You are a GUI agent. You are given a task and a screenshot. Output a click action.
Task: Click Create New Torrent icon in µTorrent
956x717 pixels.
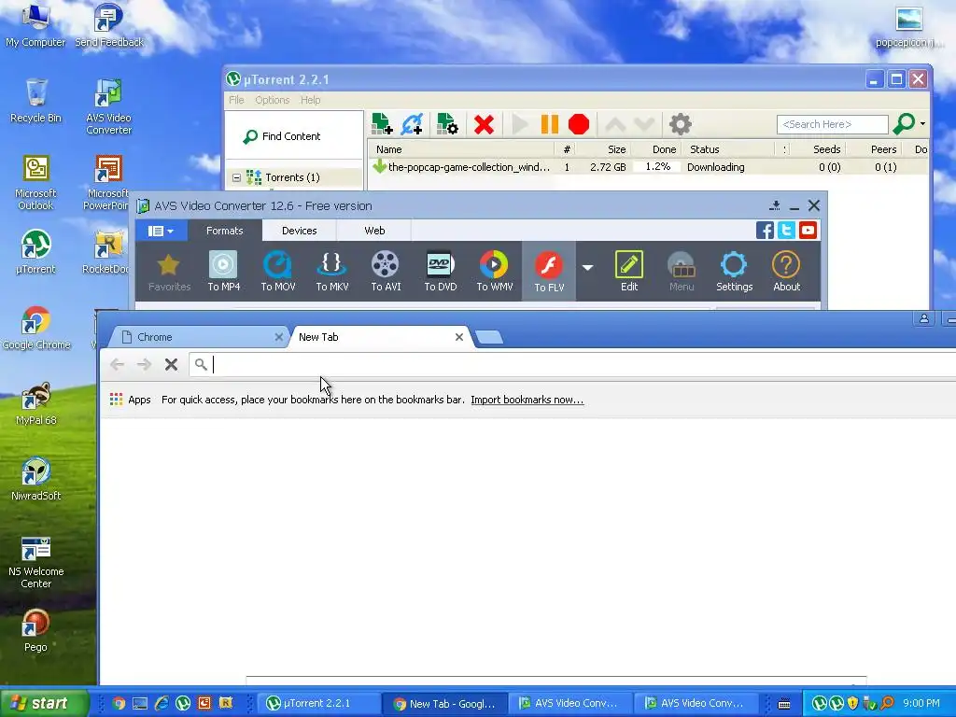pos(447,124)
